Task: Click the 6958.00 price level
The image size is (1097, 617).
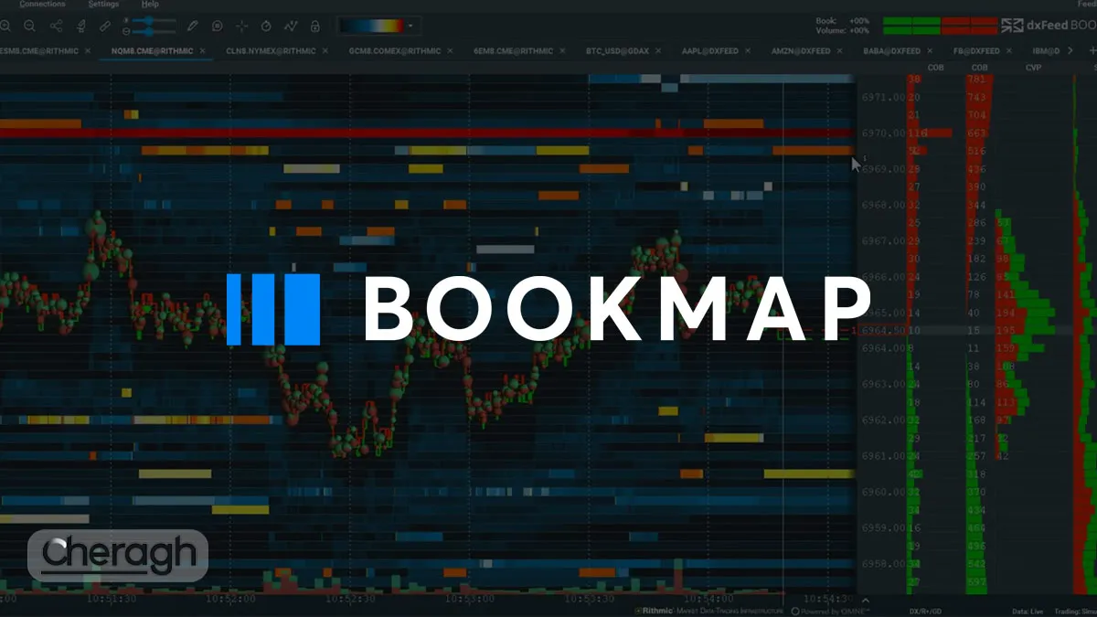Action: click(882, 564)
